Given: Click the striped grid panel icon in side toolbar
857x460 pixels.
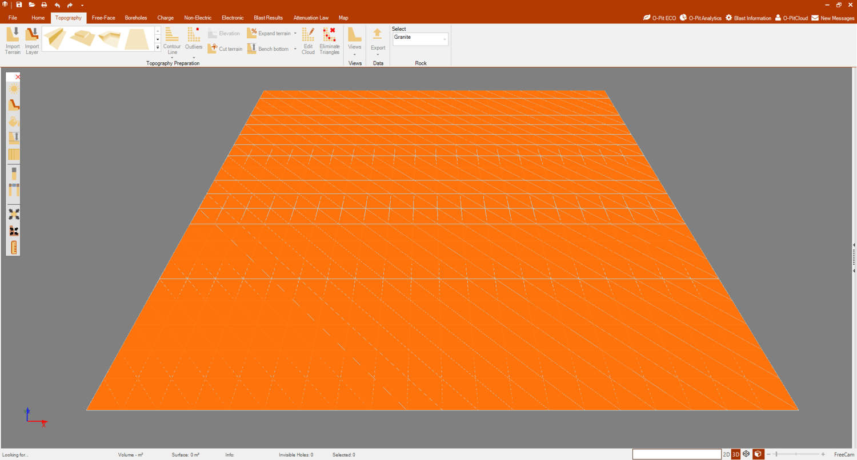Looking at the screenshot, I should point(14,154).
